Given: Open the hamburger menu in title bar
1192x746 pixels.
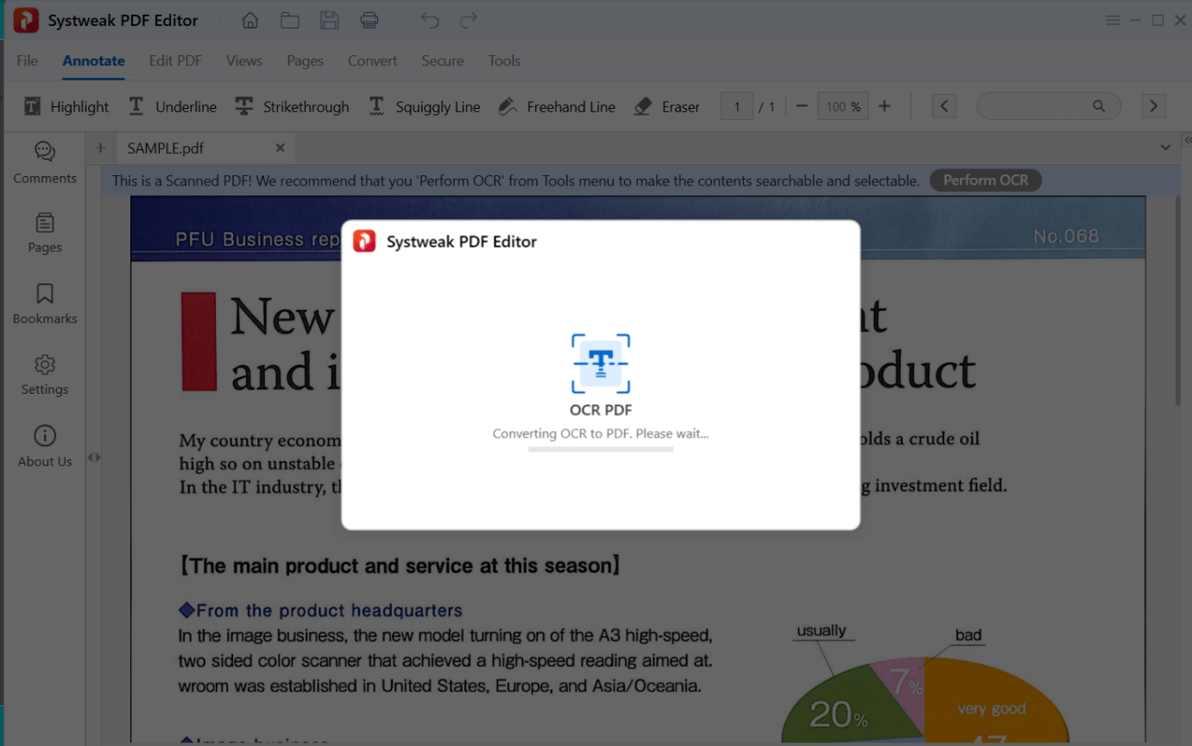Looking at the screenshot, I should point(1113,21).
